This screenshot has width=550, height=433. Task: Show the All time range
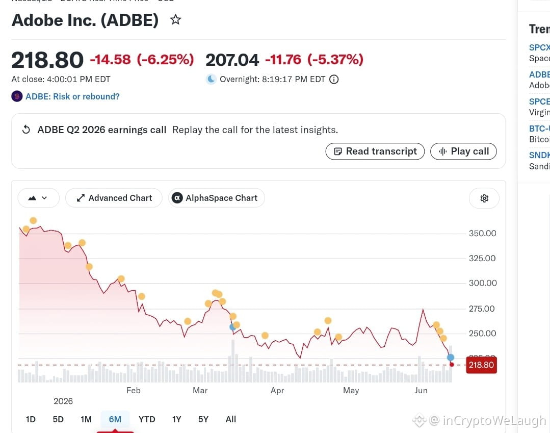231,419
